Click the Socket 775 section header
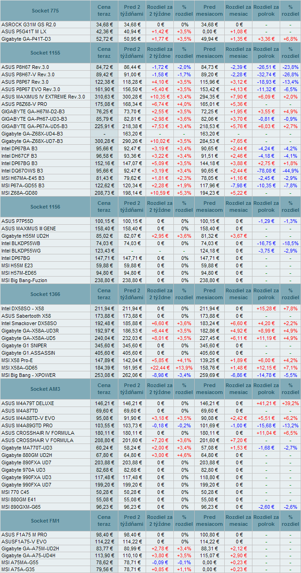The width and height of the screenshot is (301, 573). coord(45,11)
